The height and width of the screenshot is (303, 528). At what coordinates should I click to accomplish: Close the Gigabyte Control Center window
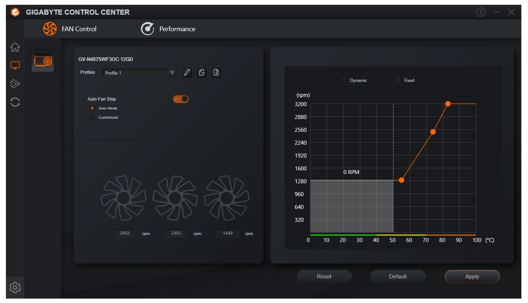tap(511, 12)
